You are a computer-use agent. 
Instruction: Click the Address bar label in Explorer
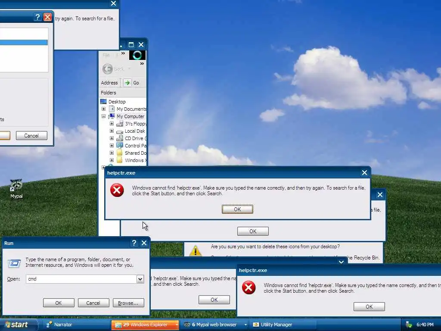click(x=109, y=83)
